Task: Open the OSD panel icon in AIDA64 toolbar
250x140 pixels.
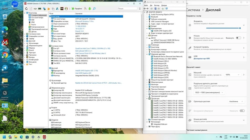Action: pyautogui.click(x=62, y=9)
